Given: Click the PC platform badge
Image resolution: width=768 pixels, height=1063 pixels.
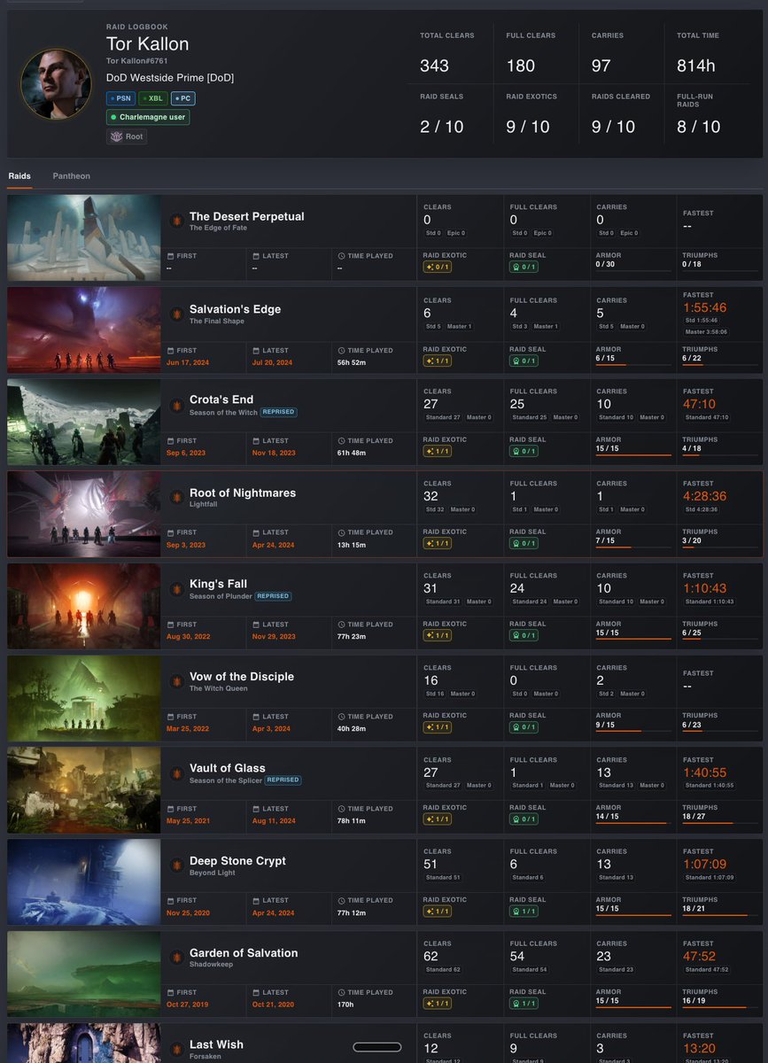Looking at the screenshot, I should [183, 98].
